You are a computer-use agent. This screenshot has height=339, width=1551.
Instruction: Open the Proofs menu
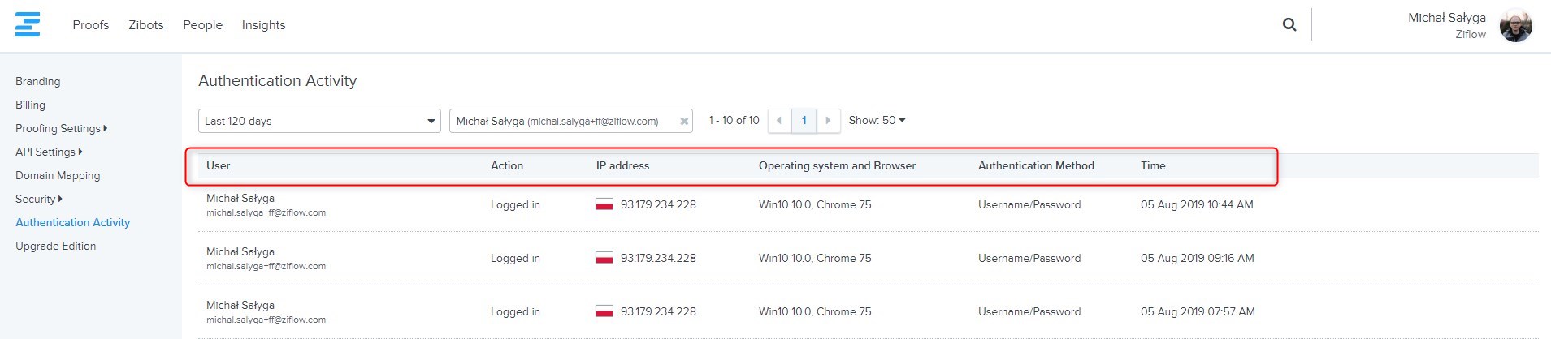coord(90,25)
